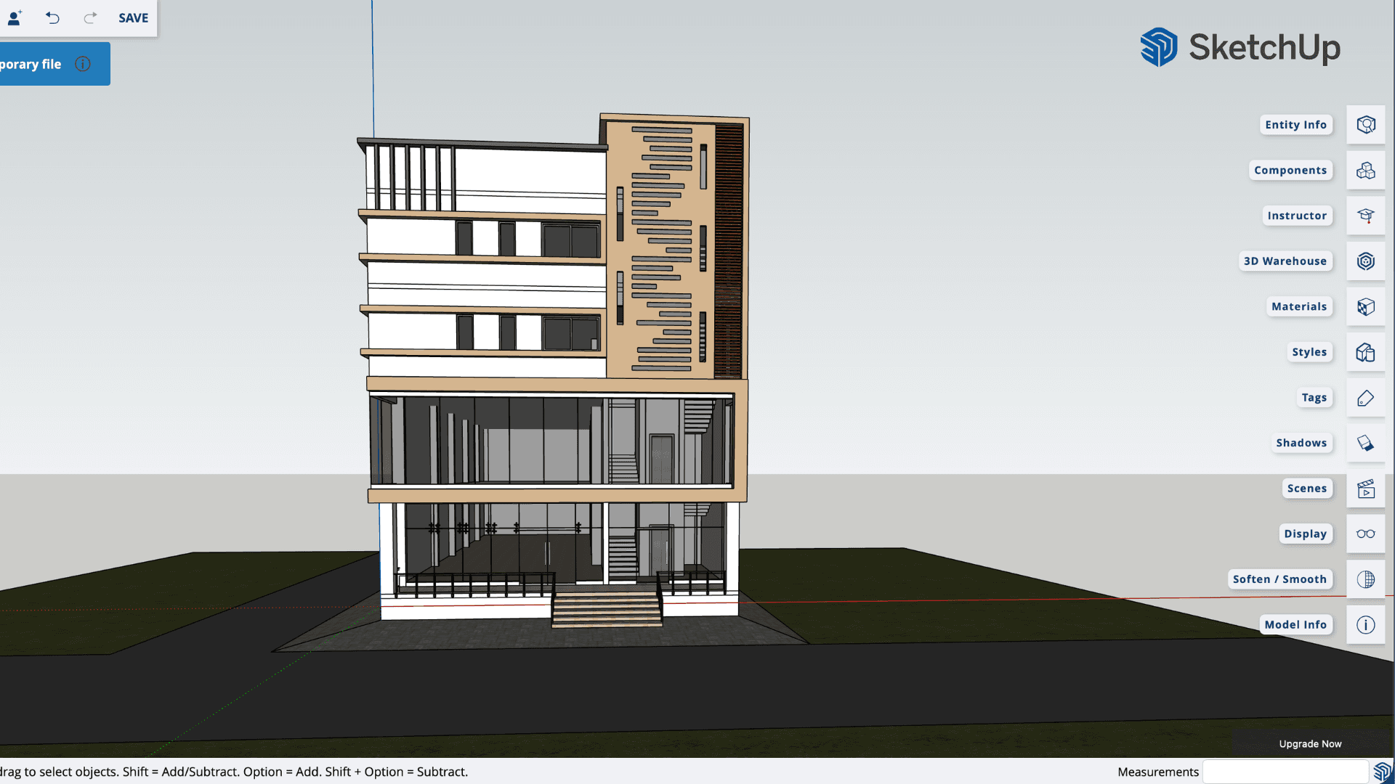Screen dimensions: 1395x784
Task: Open the Materials panel icon
Action: (x=1366, y=307)
